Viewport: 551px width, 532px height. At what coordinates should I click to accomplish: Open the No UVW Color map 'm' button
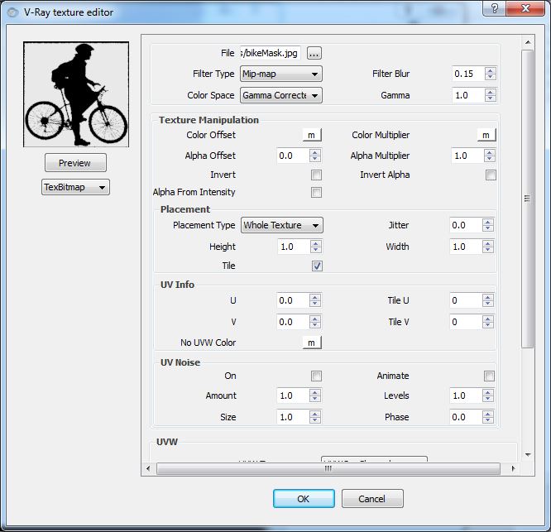(x=312, y=343)
